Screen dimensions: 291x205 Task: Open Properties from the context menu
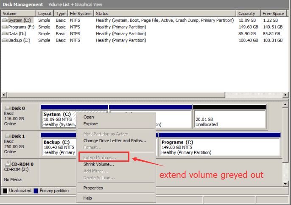click(x=93, y=188)
